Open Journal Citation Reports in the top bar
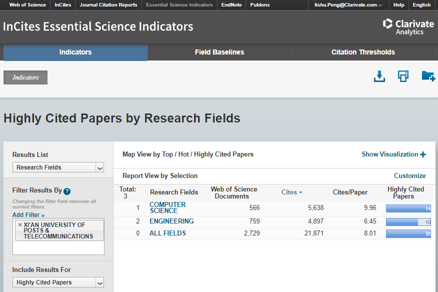 pos(108,5)
